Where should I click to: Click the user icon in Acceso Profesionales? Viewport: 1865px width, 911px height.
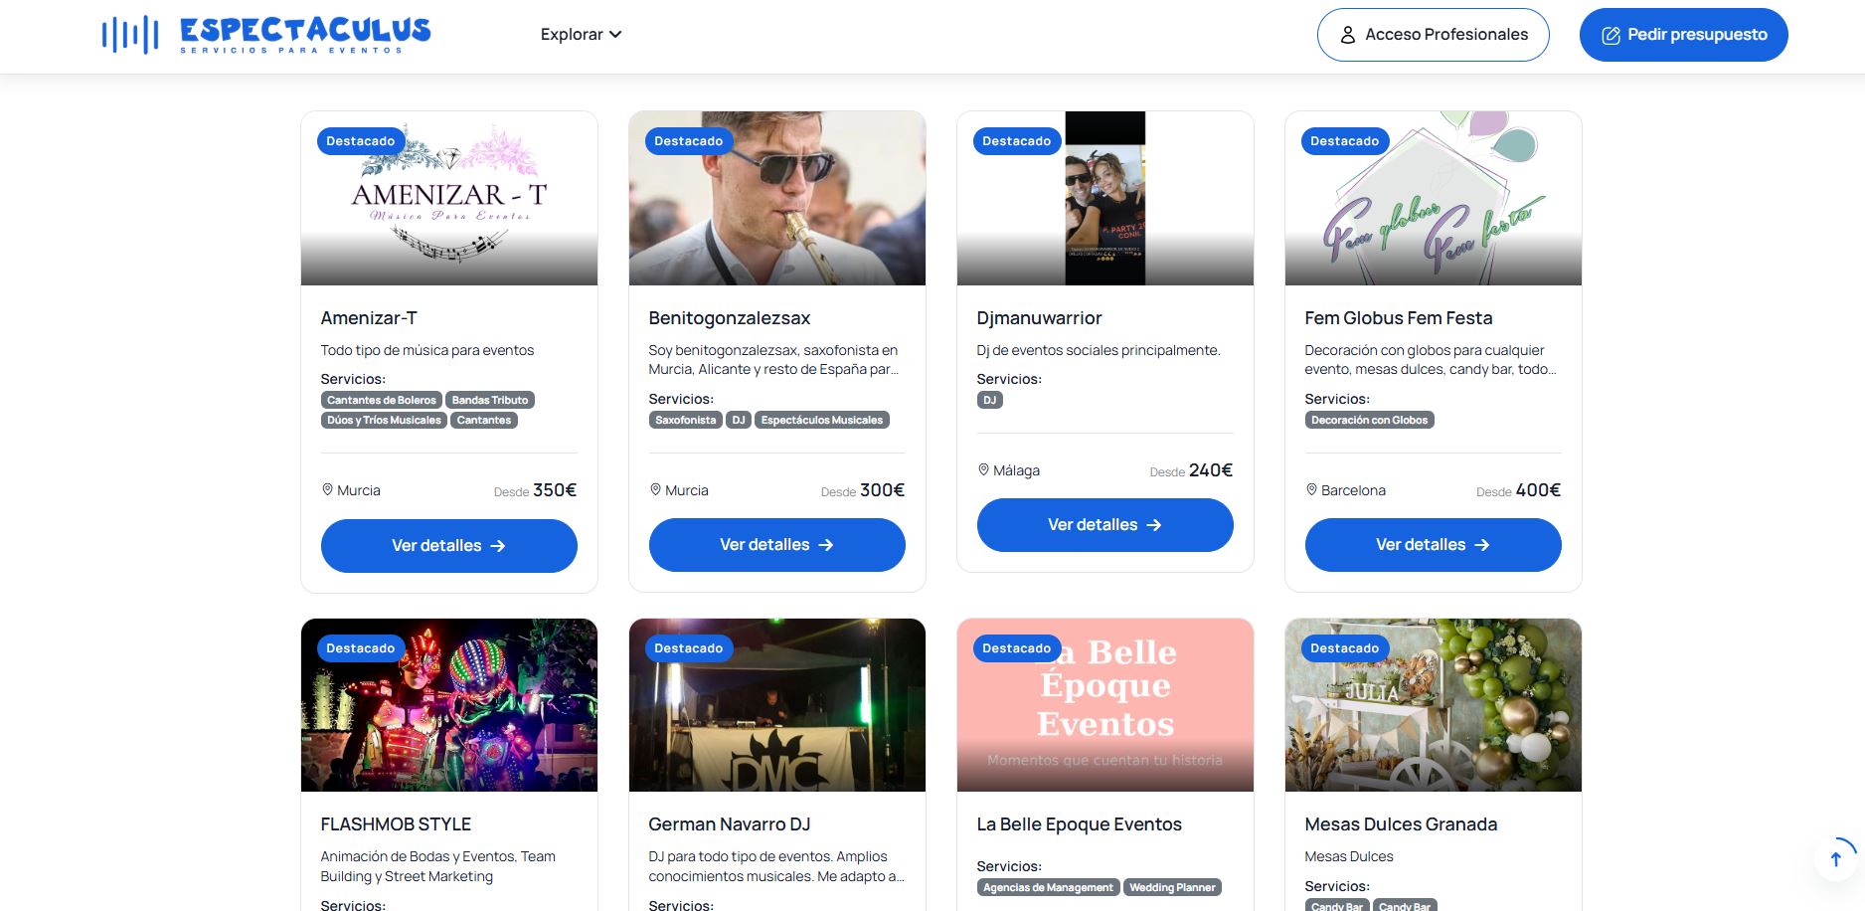[x=1347, y=35]
